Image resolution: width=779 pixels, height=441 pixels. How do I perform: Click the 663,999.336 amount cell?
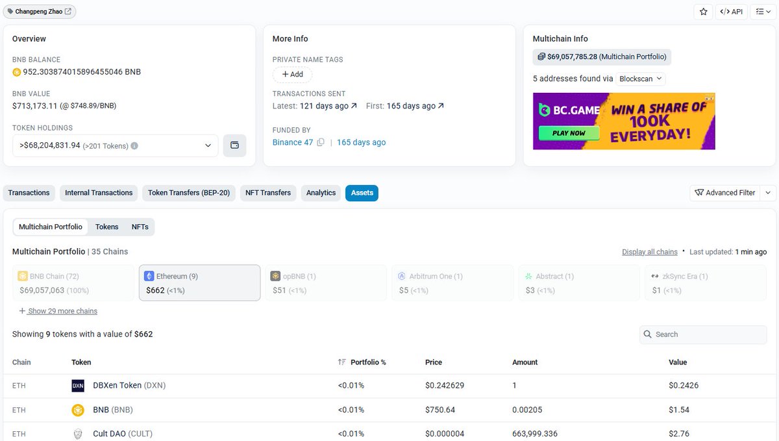tap(535, 434)
